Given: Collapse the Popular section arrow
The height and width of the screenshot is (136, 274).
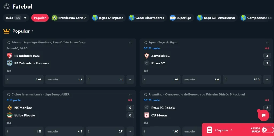Looking at the screenshot, I should pyautogui.click(x=32, y=31).
